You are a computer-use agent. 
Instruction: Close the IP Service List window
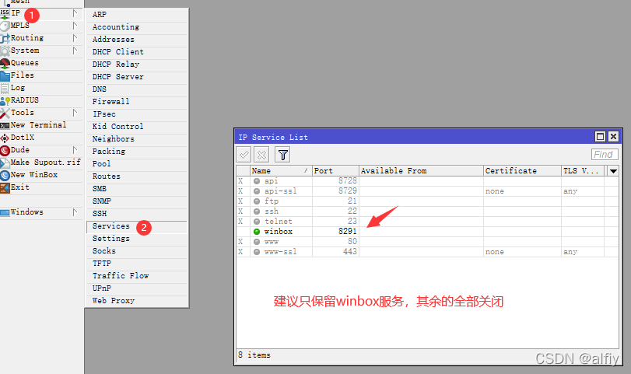[613, 137]
